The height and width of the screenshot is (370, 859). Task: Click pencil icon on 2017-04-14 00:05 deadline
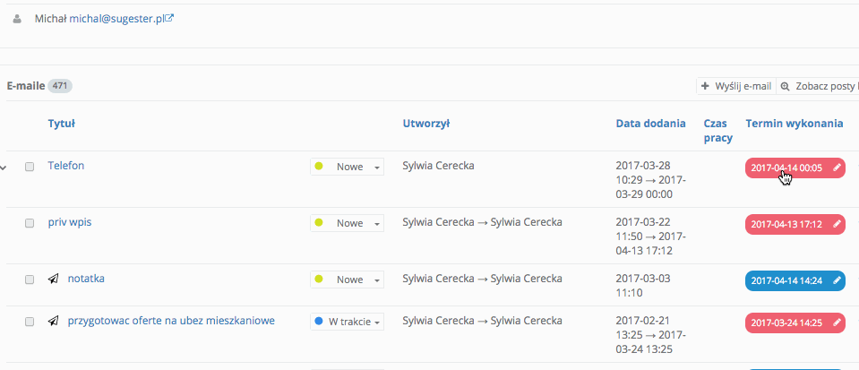click(837, 168)
